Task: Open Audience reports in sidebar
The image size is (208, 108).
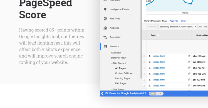Action: coord(115,28)
